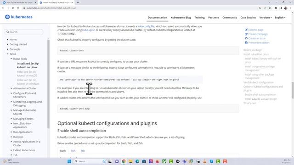
Task: Collapse the Tasks section in sidebar
Action: click(x=8, y=54)
